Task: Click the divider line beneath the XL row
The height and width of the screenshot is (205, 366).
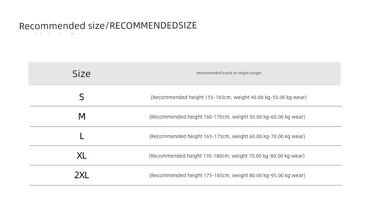Action: point(185,165)
